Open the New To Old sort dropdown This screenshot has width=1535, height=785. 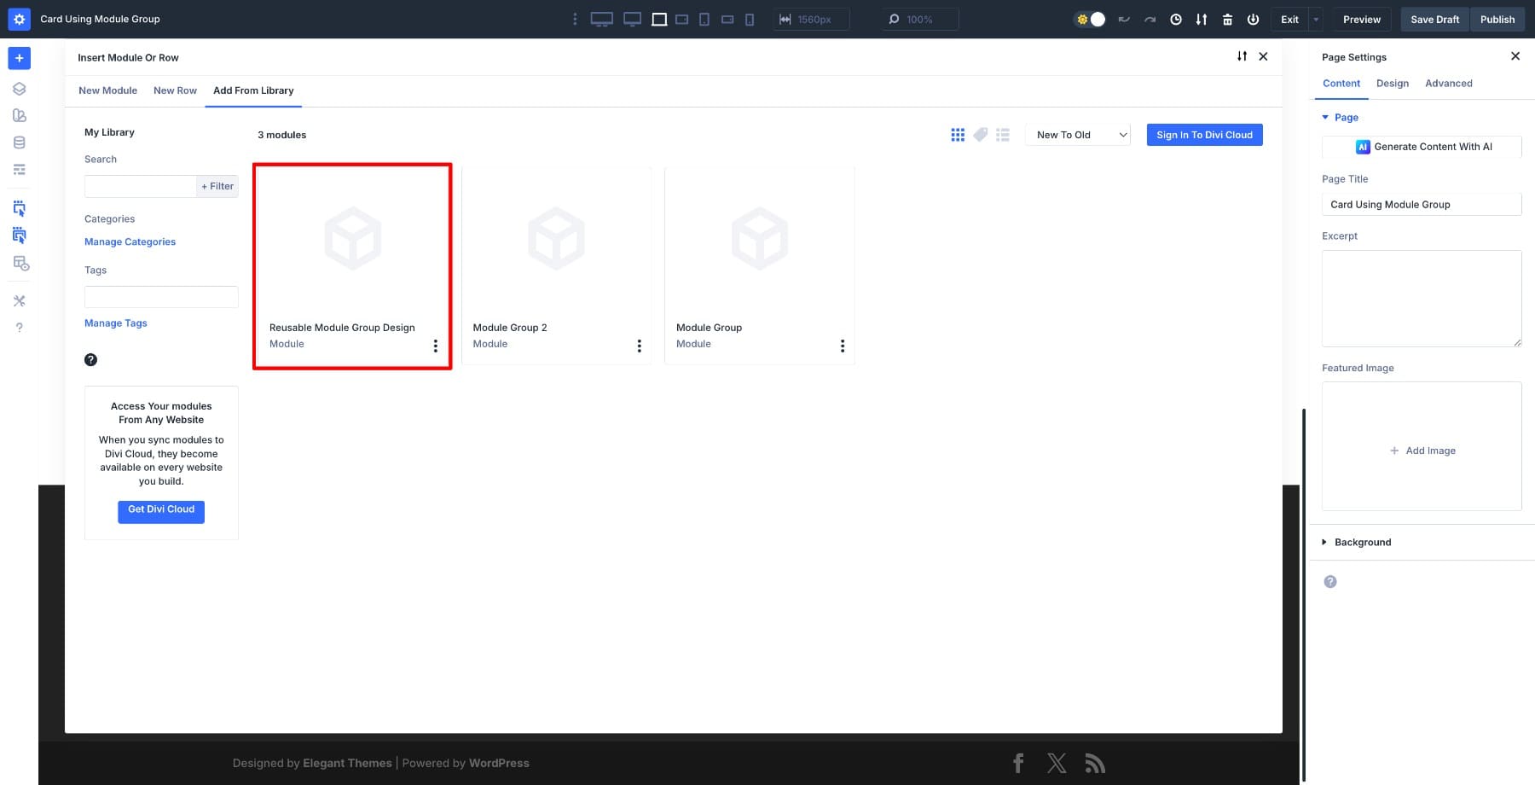(1078, 135)
